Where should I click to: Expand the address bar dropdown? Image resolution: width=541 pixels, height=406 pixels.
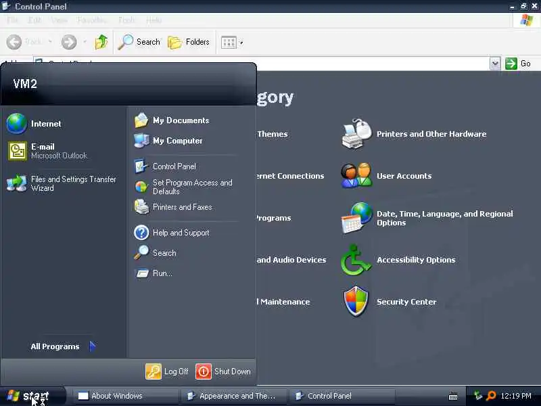[x=495, y=64]
